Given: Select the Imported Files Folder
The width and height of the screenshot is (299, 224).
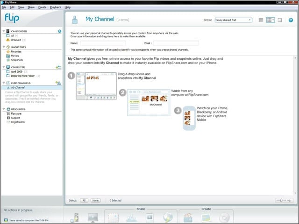Looking at the screenshot, I should [23, 76].
